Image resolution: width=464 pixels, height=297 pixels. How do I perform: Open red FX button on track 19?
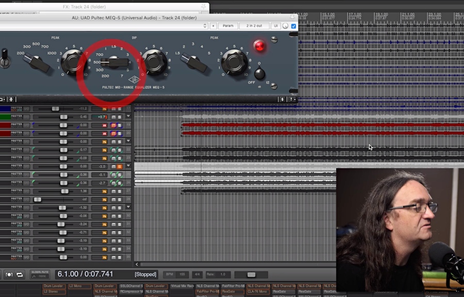tap(104, 126)
